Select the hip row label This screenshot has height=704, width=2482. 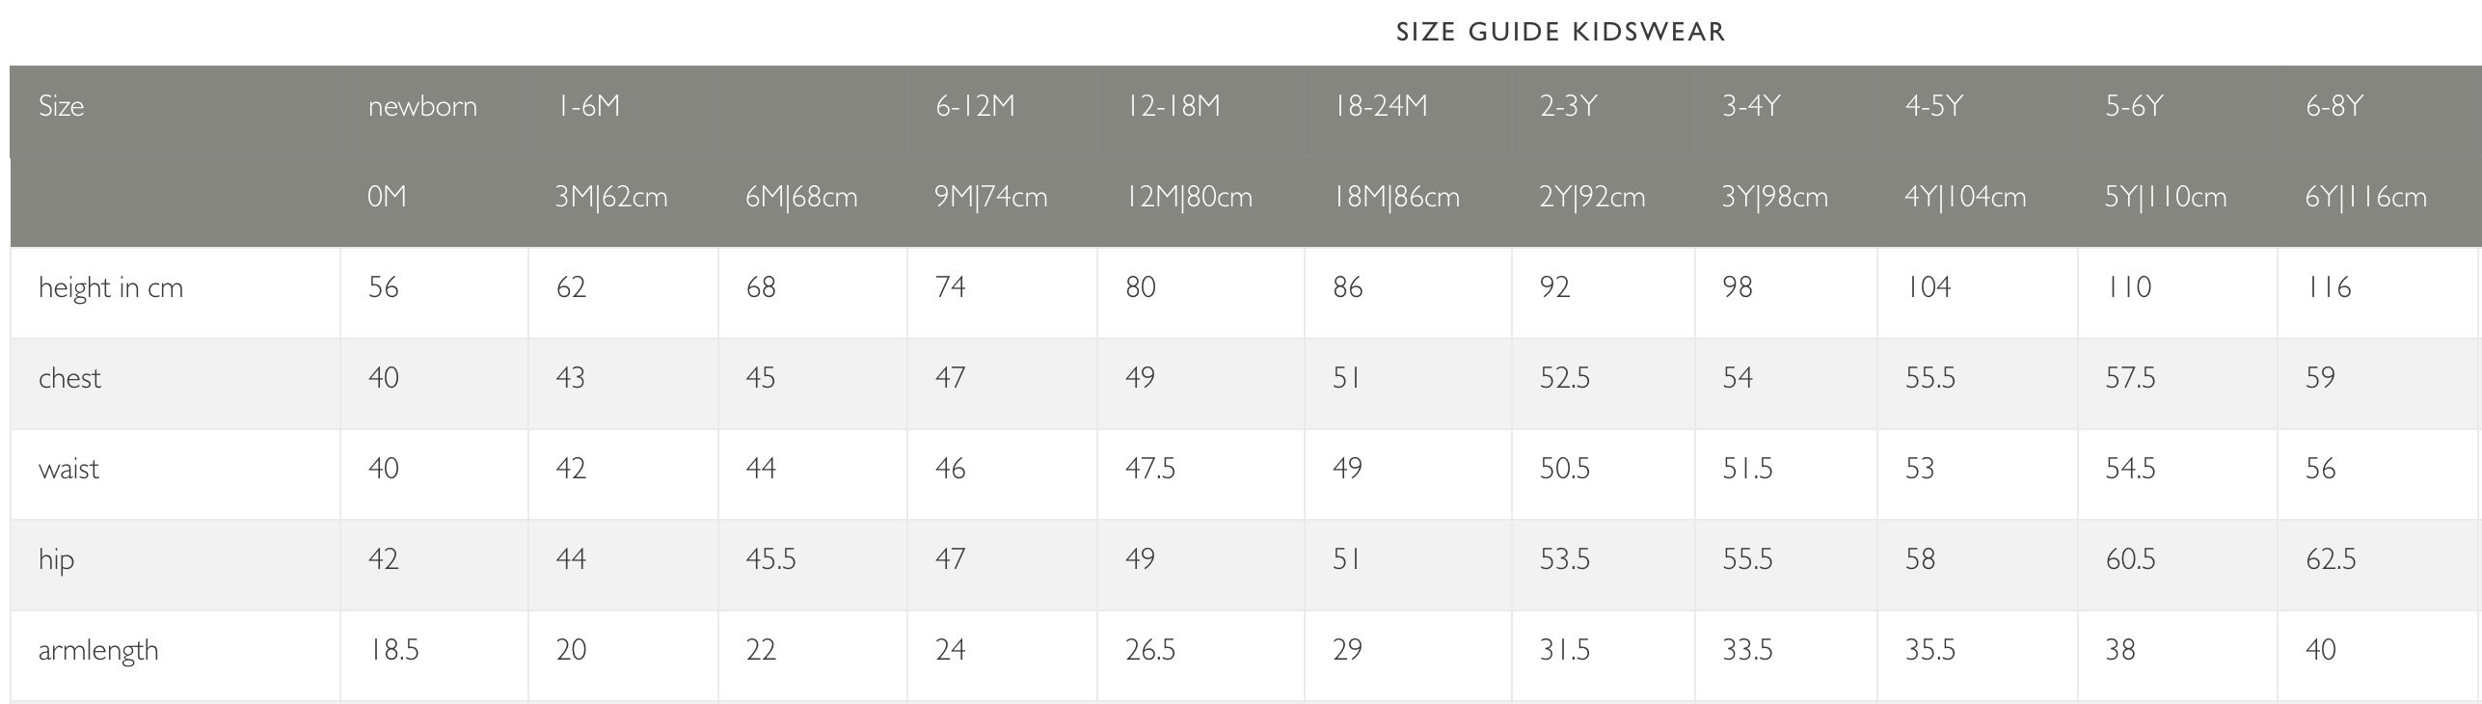pos(56,560)
